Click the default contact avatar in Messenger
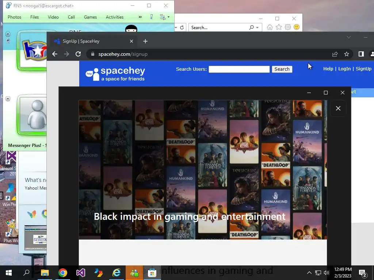The height and width of the screenshot is (280, 374). click(x=33, y=115)
